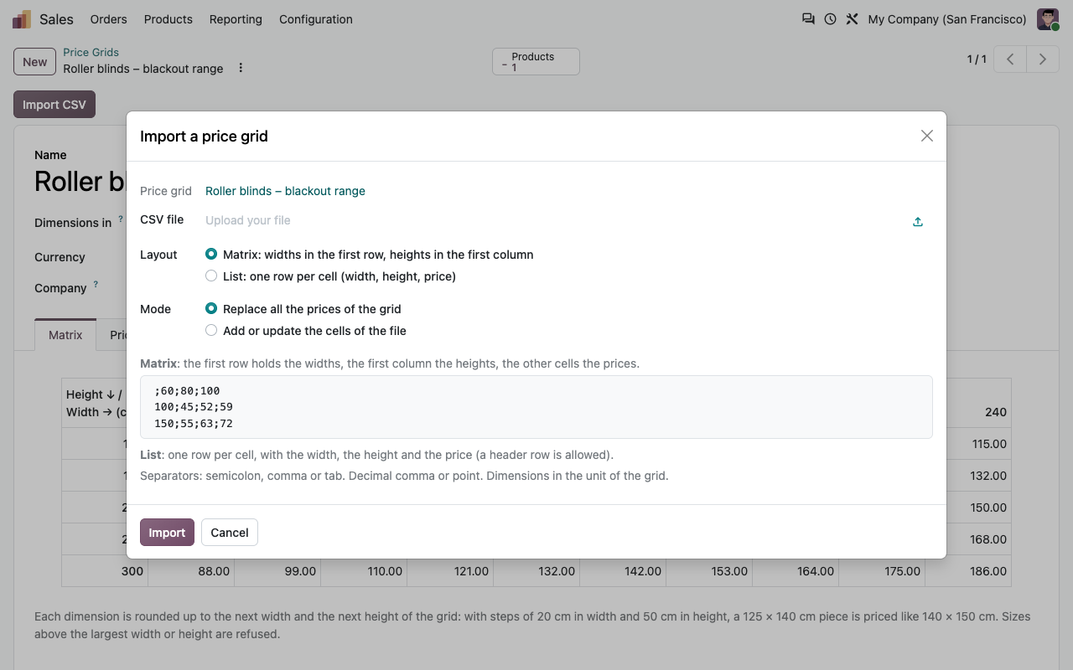This screenshot has width=1073, height=670.
Task: Open the Sales app home icon
Action: point(22,19)
